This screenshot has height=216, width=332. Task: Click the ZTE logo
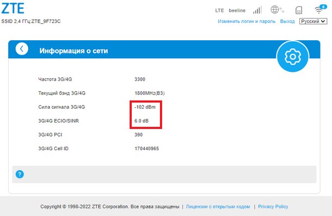13,9
